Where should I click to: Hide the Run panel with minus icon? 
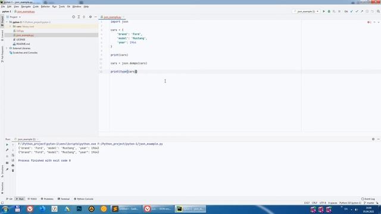pos(379,139)
